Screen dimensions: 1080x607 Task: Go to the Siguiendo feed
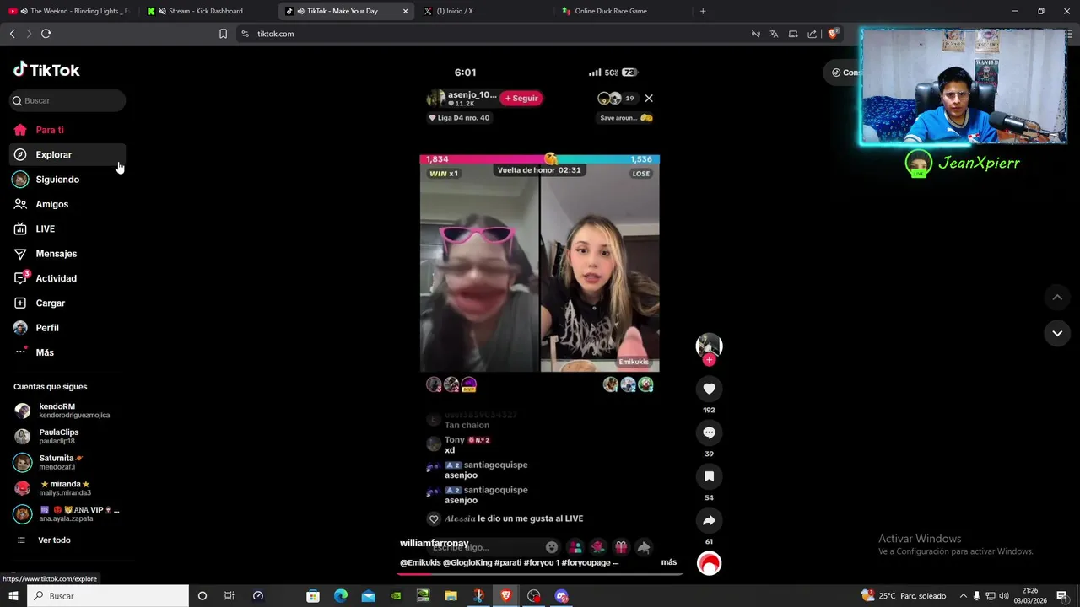click(x=57, y=180)
